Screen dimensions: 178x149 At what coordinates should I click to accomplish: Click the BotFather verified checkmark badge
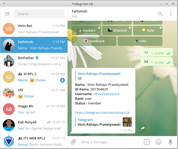pos(37,58)
